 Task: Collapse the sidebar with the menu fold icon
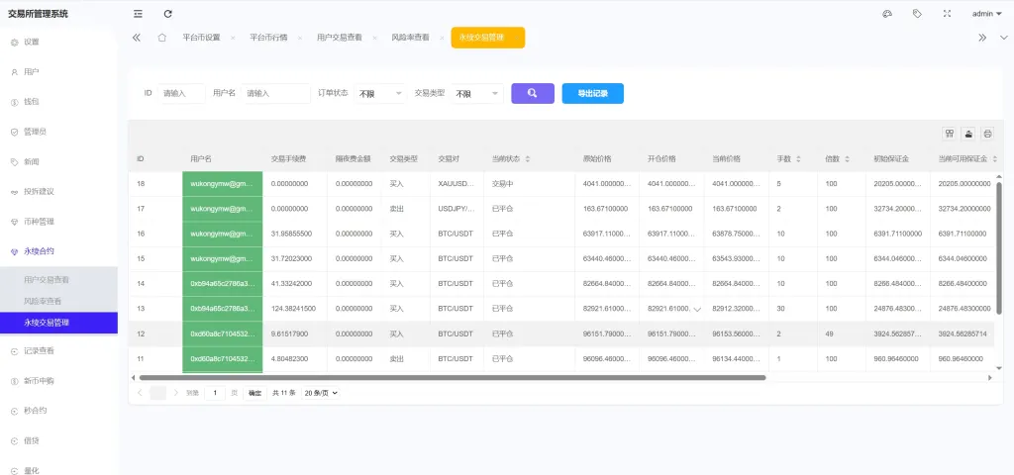coord(138,14)
